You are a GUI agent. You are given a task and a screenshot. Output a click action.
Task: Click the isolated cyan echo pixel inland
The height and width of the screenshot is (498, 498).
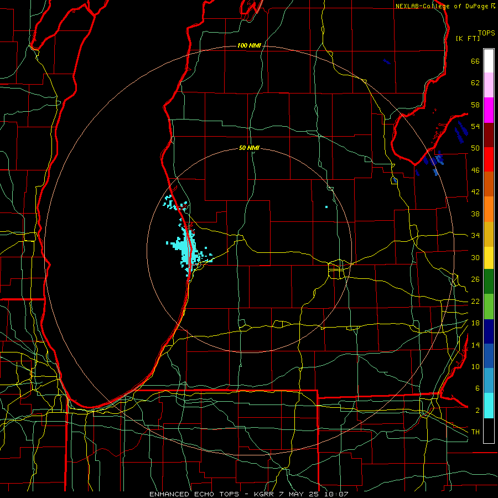click(x=326, y=207)
